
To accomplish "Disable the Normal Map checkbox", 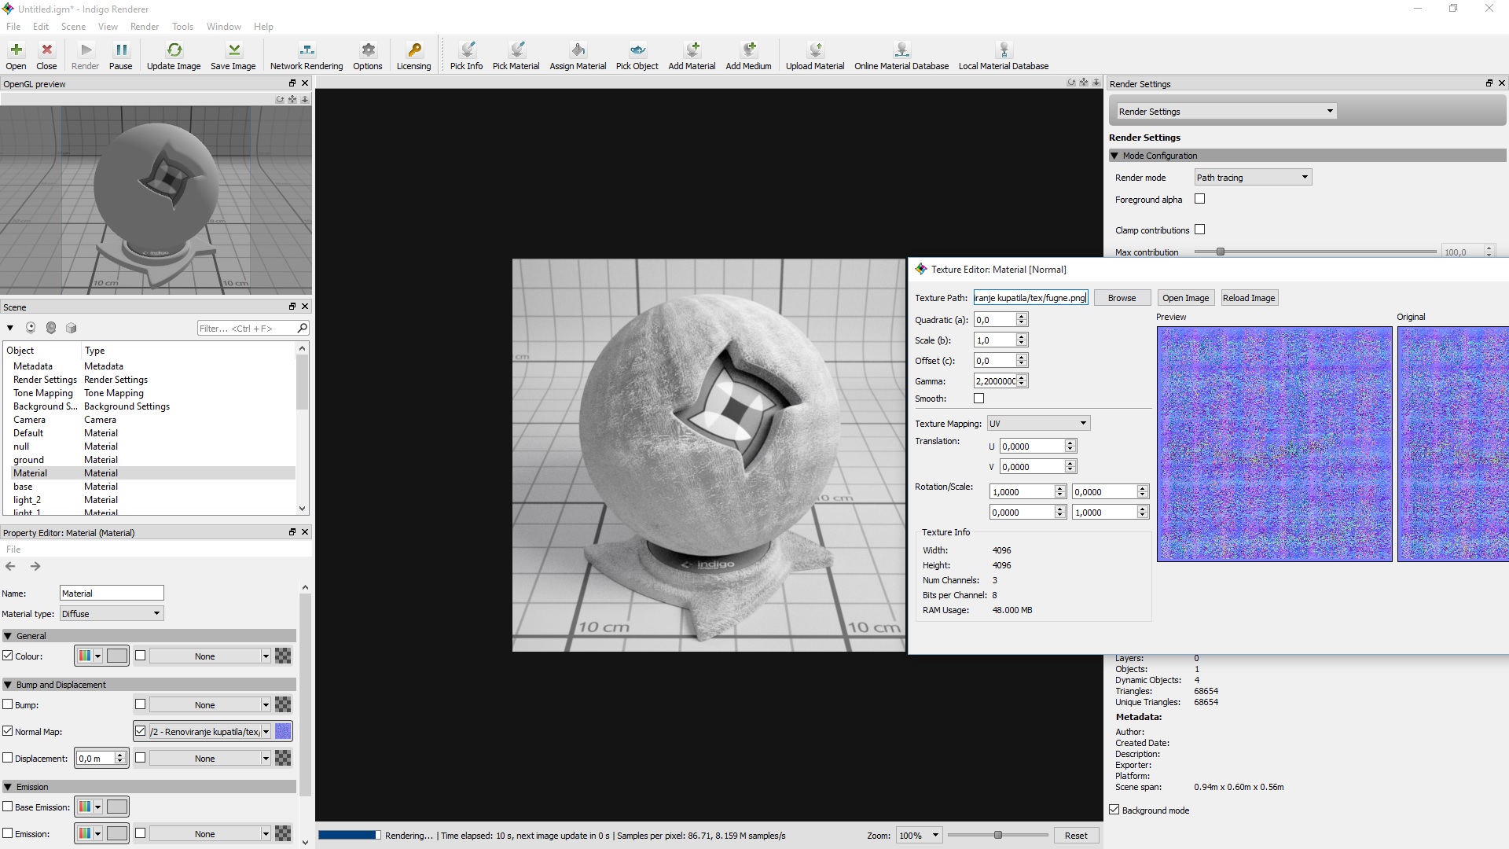I will point(8,731).
